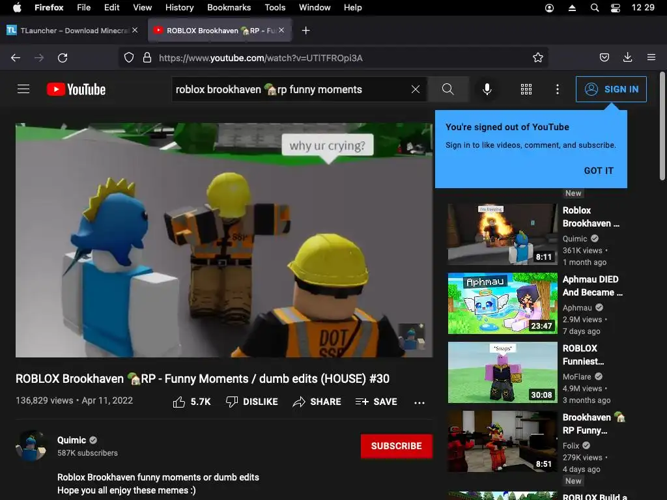
Task: Click the '587K subscribers' text
Action: click(88, 453)
